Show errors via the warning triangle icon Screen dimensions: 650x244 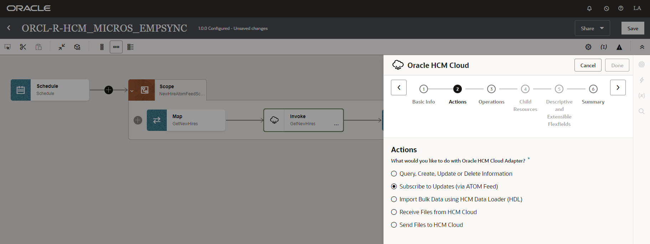click(x=619, y=47)
